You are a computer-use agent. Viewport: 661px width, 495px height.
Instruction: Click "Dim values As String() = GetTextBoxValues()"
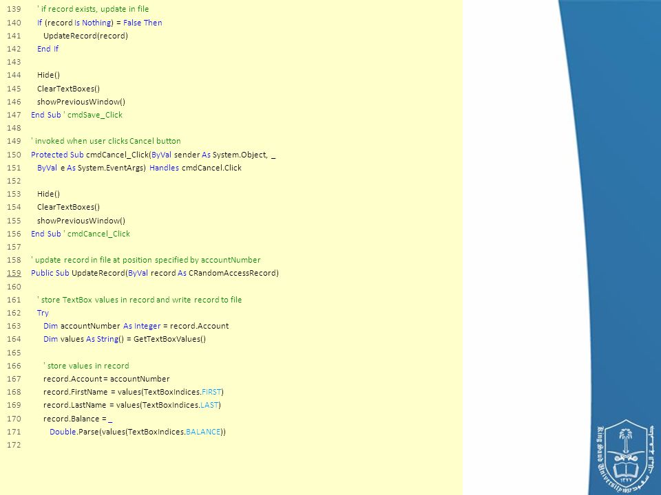tap(125, 339)
